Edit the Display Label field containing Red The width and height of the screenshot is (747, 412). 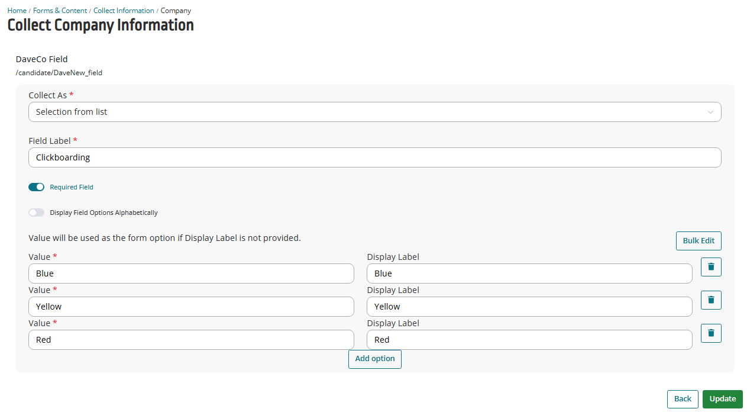tap(529, 340)
